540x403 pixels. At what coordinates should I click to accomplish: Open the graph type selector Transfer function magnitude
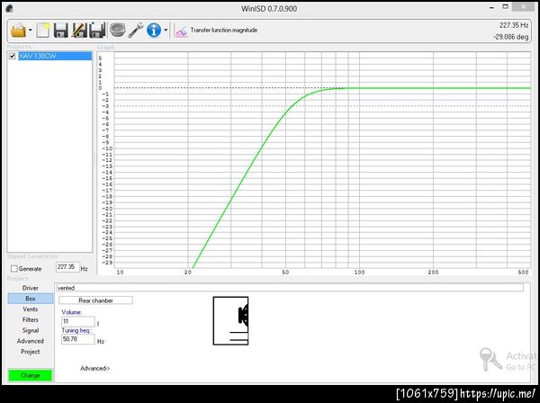216,31
